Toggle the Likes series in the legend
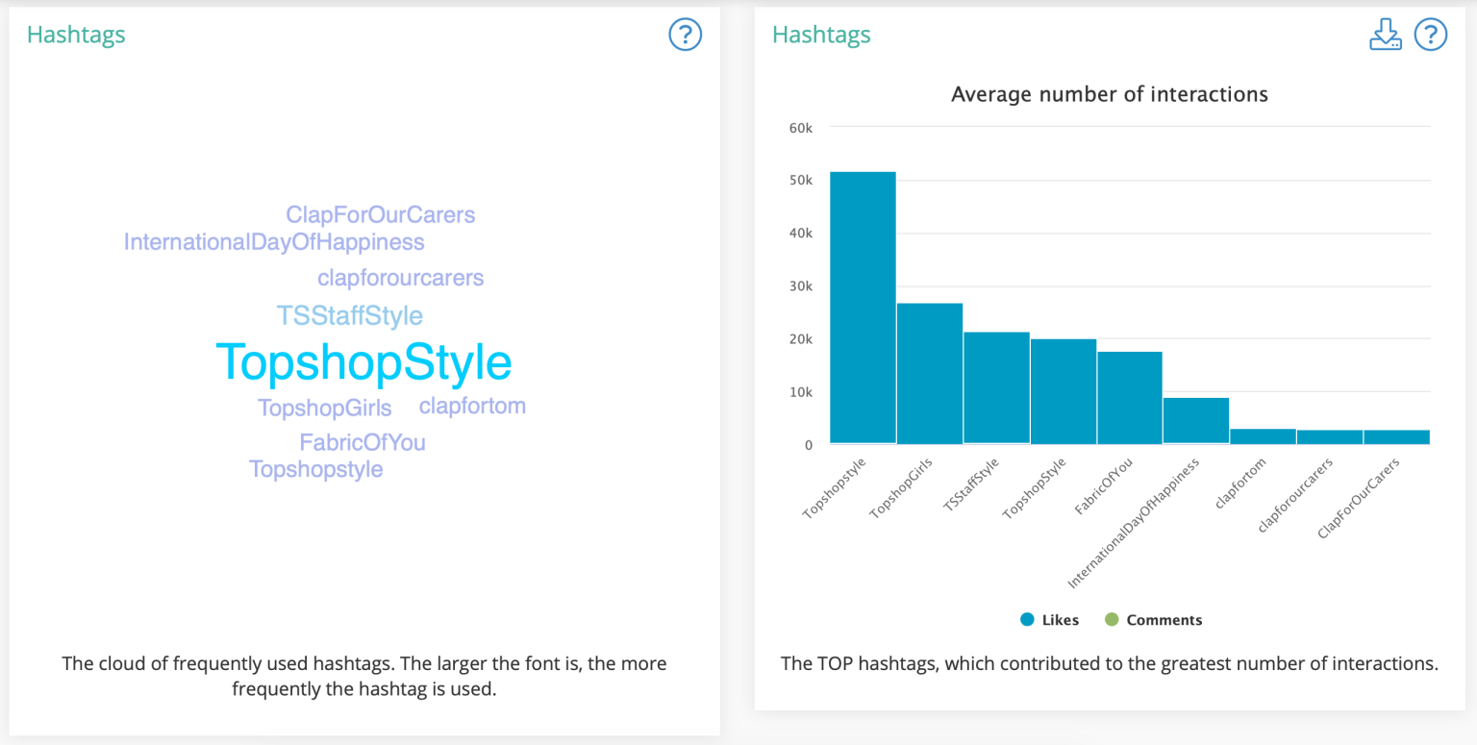 (x=1050, y=620)
